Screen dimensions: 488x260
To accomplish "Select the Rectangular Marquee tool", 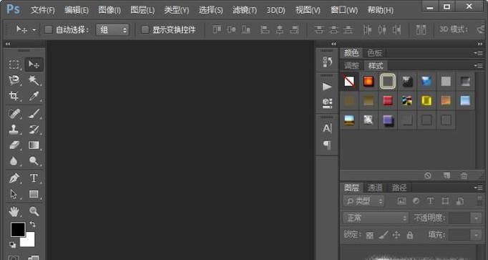I will pyautogui.click(x=14, y=64).
